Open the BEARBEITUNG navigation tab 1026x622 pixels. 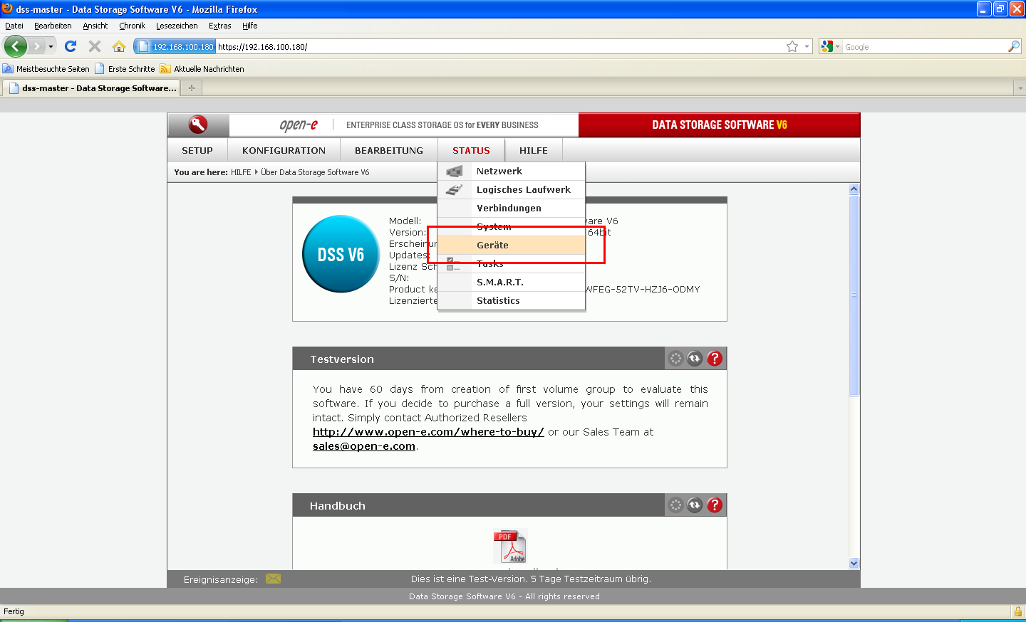pos(389,150)
